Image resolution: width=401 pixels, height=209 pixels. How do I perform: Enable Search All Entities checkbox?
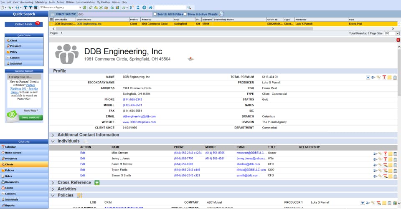coord(155,14)
